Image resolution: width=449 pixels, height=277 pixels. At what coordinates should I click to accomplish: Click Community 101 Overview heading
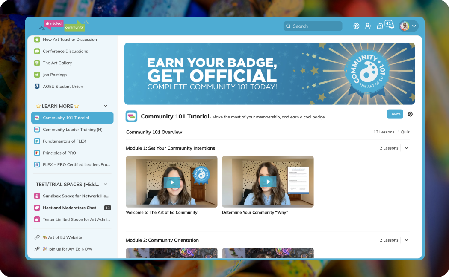click(154, 132)
